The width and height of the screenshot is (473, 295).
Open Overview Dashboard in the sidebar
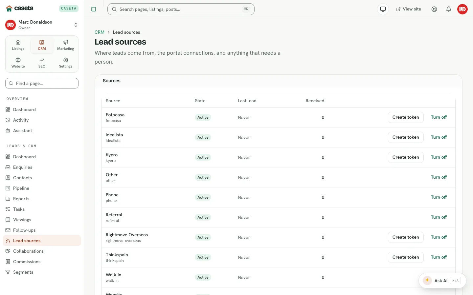click(x=42, y=109)
